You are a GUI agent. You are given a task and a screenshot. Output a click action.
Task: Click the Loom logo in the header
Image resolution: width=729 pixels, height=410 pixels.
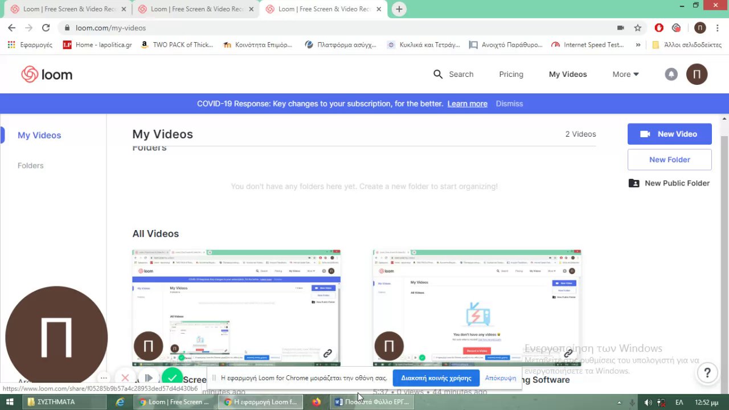pos(47,75)
